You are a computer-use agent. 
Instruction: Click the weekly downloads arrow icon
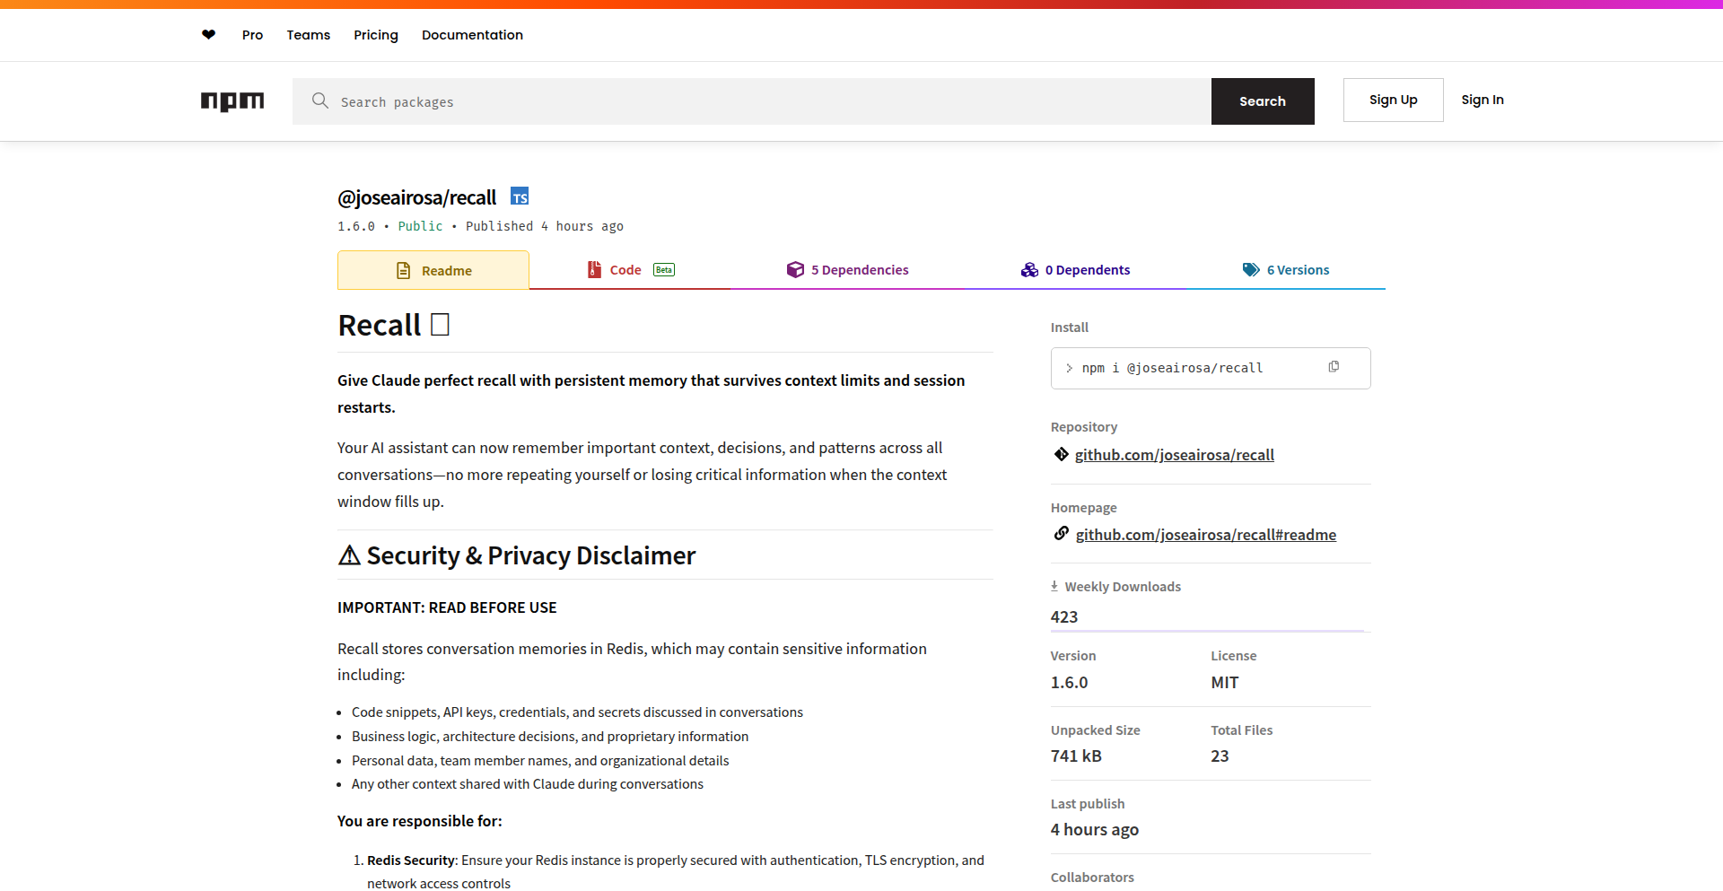point(1054,586)
